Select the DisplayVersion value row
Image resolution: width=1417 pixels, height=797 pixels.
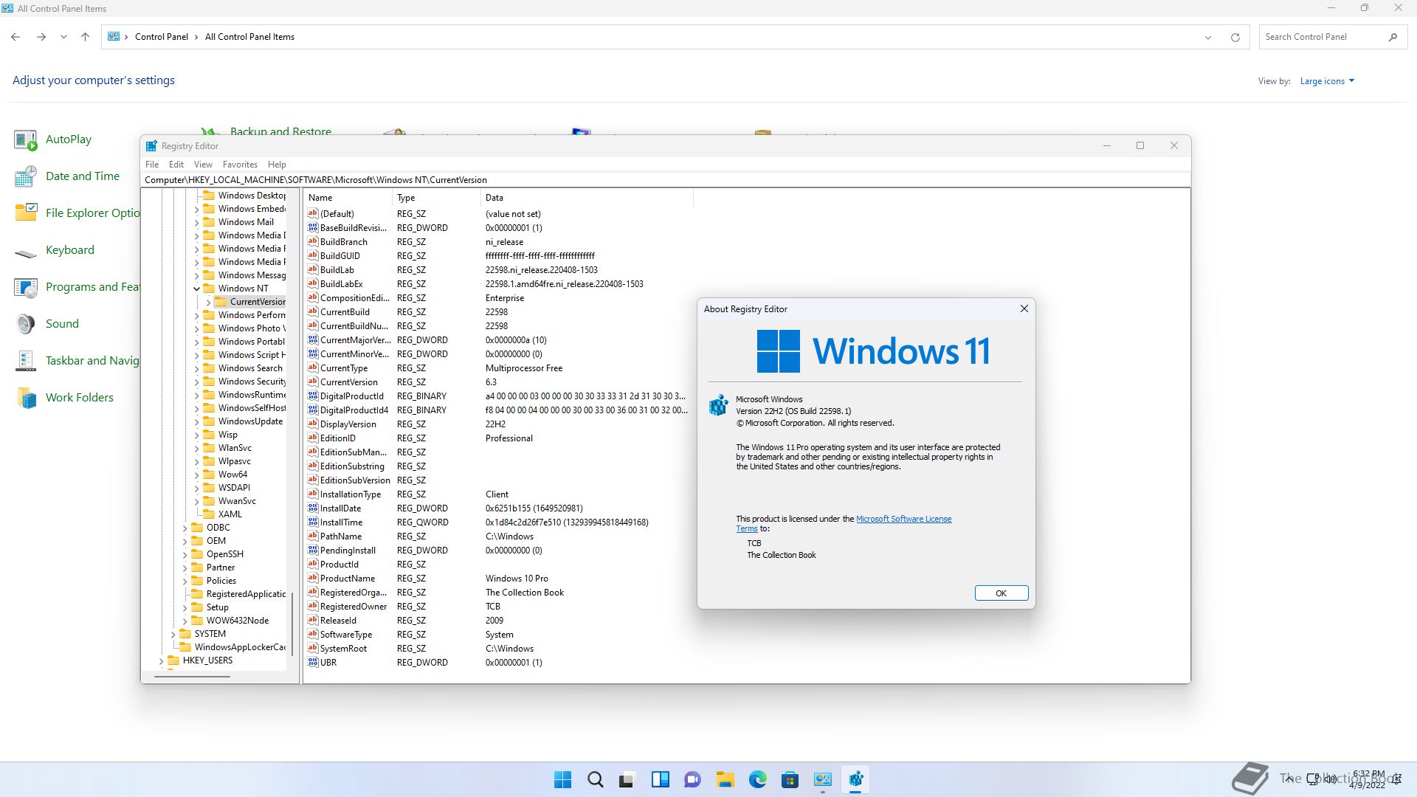coord(498,424)
